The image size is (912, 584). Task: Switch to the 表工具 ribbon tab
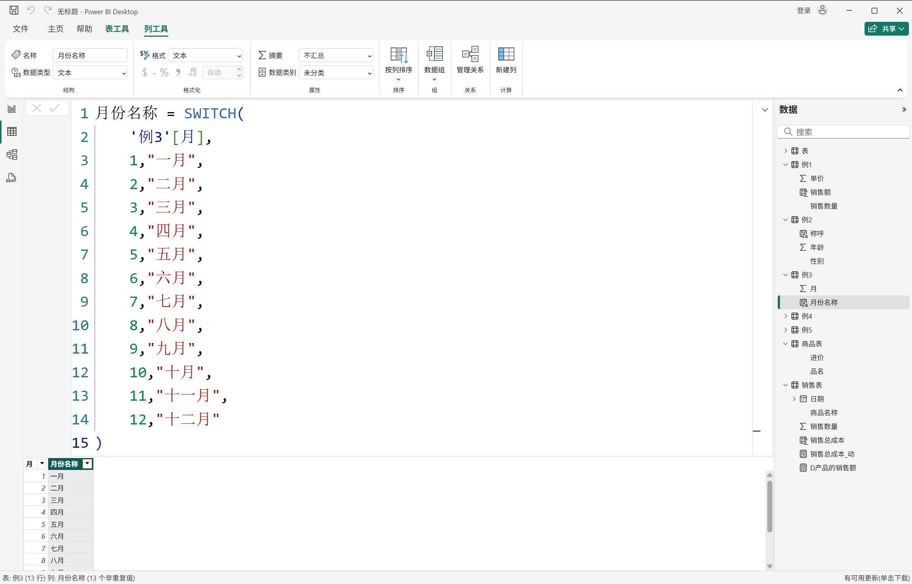click(x=117, y=29)
